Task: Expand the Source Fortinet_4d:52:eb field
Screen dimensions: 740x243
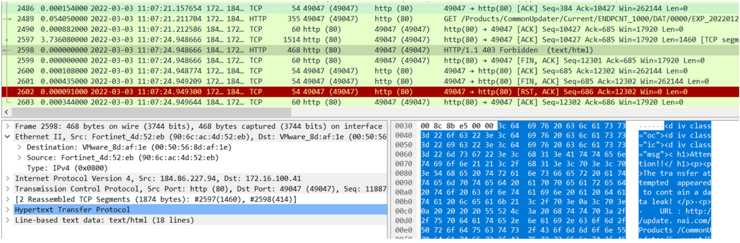Action: point(19,158)
